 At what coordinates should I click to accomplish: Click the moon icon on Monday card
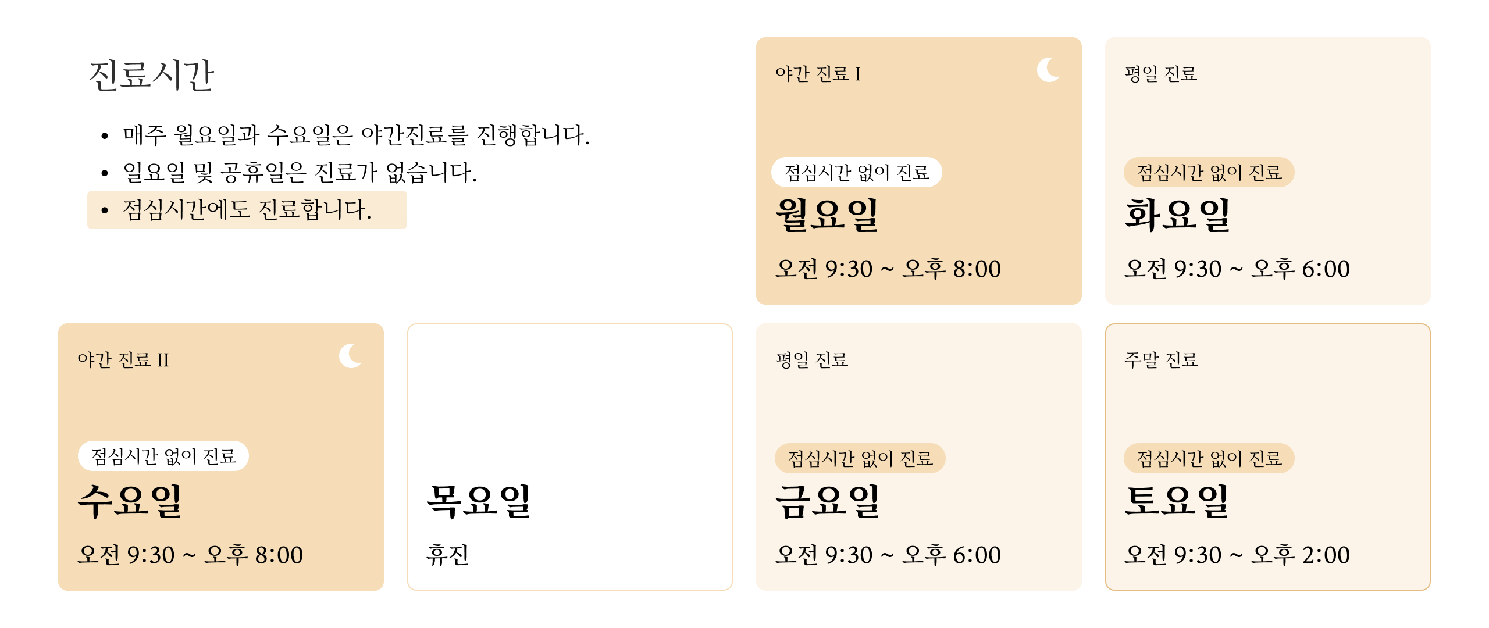[1048, 70]
